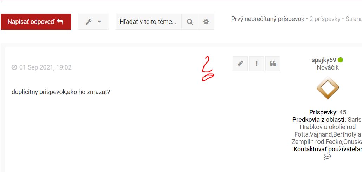The width and height of the screenshot is (362, 172).
Task: Expand the dropdown caret beside the wrench
Action: [99, 22]
